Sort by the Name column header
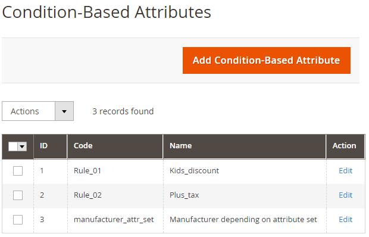 245,146
